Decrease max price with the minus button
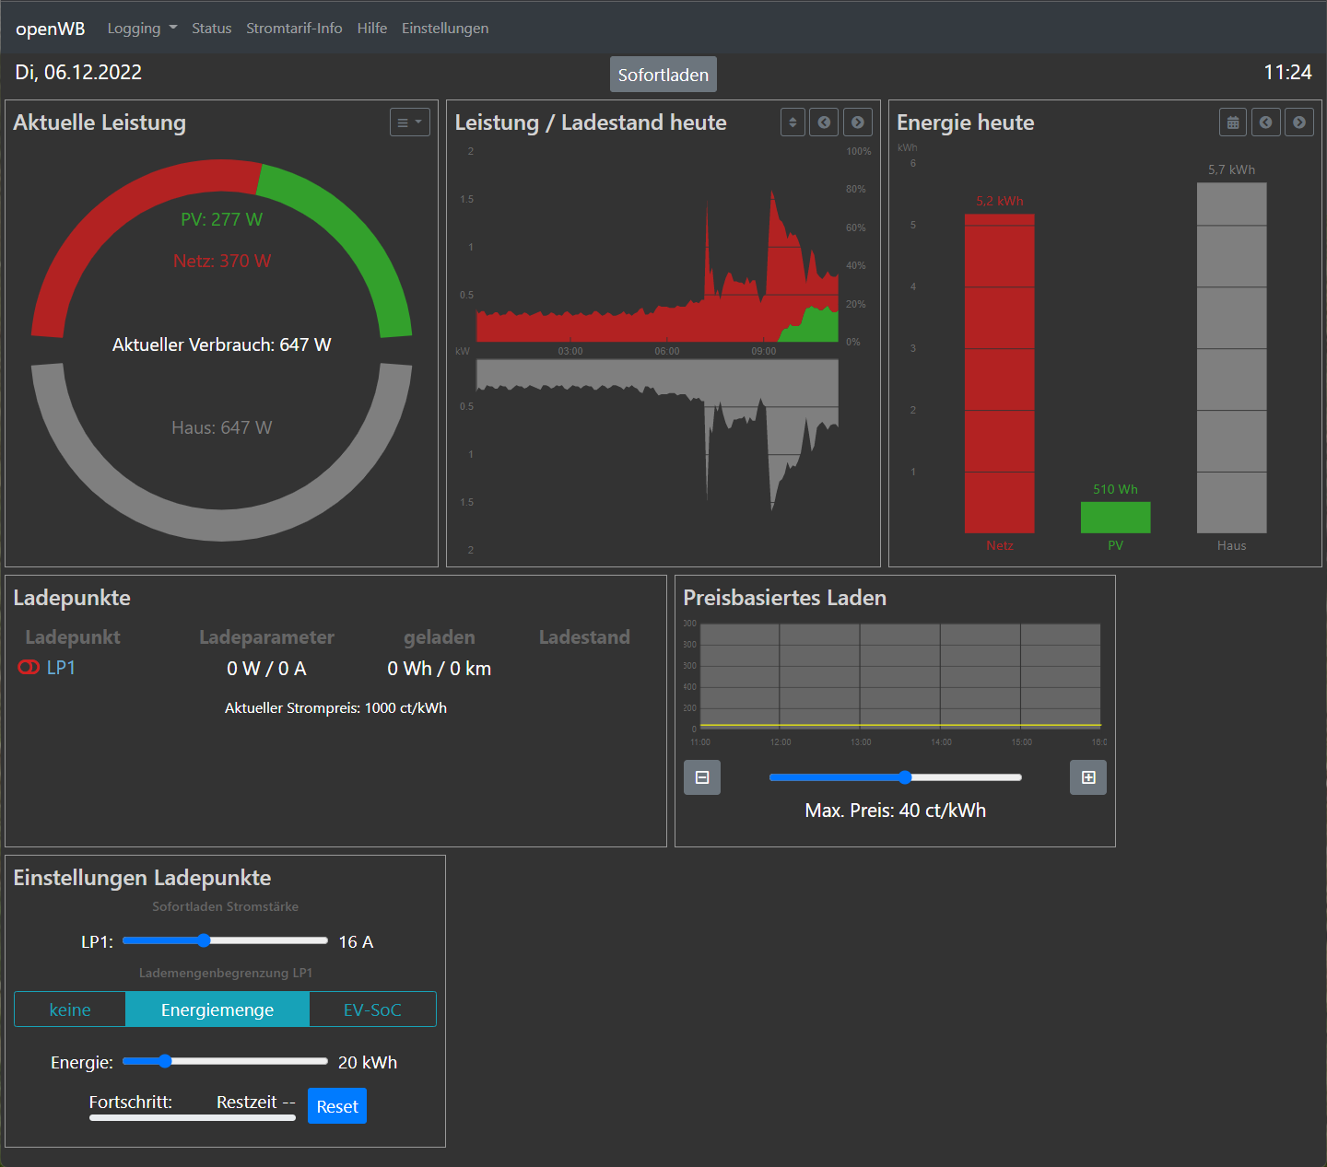 click(x=702, y=777)
